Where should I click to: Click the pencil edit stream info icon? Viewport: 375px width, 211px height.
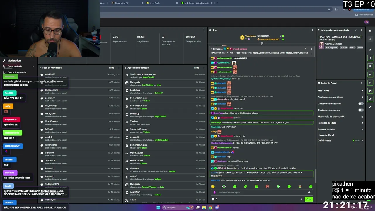[x=356, y=30]
